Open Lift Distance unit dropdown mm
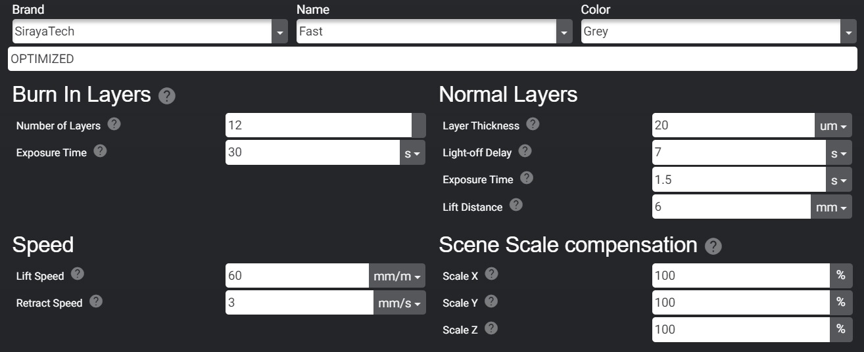The image size is (864, 352). 831,207
